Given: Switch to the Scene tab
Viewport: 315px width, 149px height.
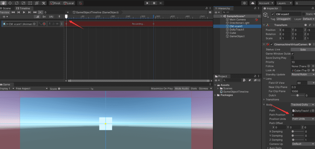Looking at the screenshot, I should pos(7,8).
